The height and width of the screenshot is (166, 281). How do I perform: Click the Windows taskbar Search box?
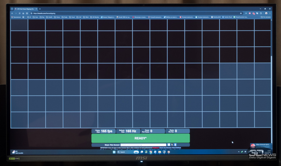click(124, 152)
